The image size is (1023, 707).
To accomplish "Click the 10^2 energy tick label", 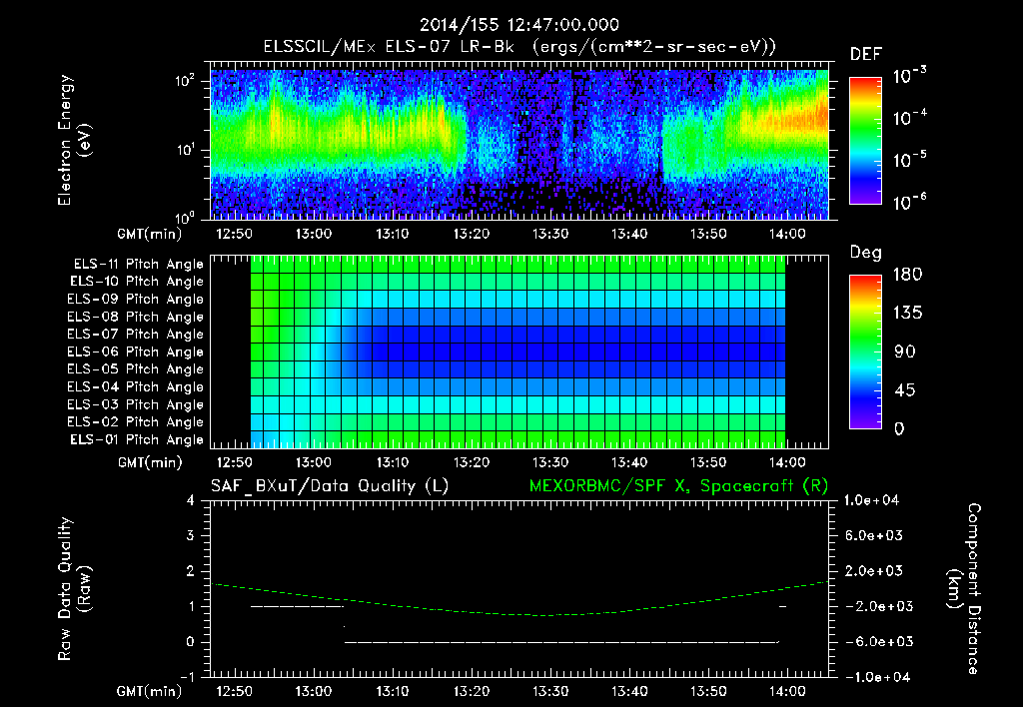I will [x=185, y=81].
